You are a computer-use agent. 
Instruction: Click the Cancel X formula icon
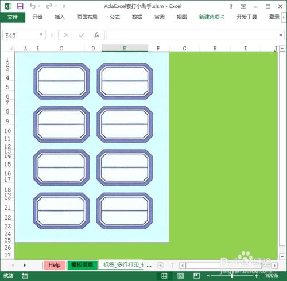pyautogui.click(x=66, y=35)
